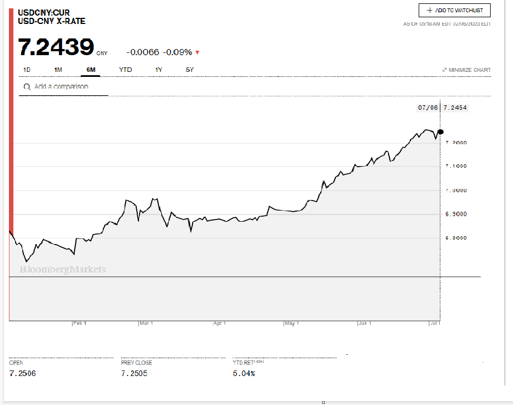
Task: Click the magnifier icon beside Add a comparison
Action: click(x=26, y=87)
